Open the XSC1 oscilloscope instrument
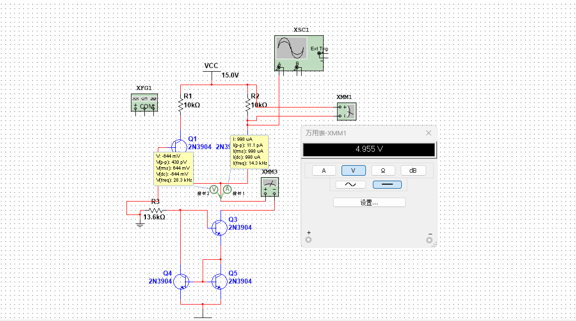576x321 pixels. 299,53
